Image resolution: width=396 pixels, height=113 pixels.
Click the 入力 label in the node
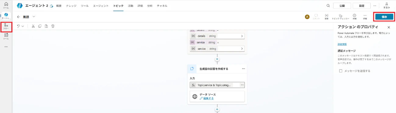coord(192,78)
